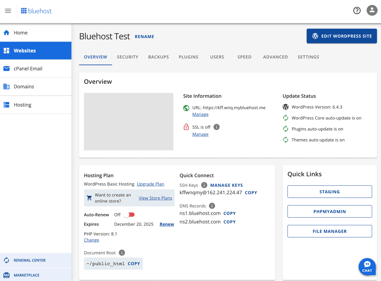This screenshot has height=281, width=381.
Task: Click info icon next to SSH Keys
Action: tap(204, 185)
